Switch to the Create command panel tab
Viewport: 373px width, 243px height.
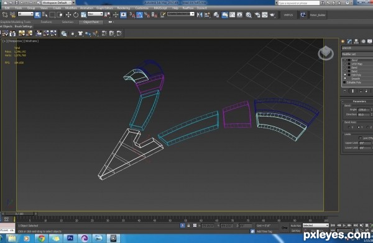tap(343, 42)
